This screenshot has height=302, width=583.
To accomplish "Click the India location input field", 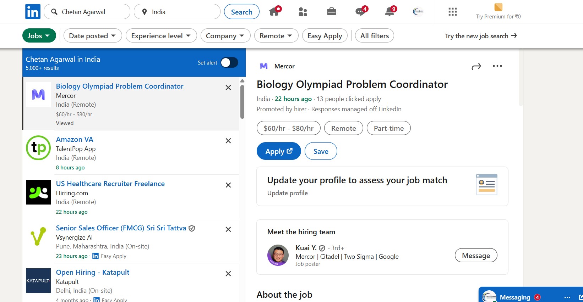I will pos(181,12).
